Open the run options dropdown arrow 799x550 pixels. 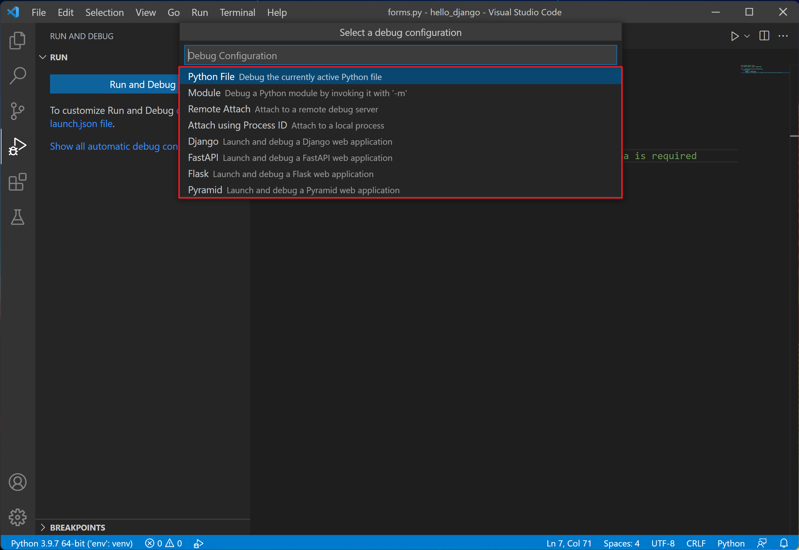coord(747,36)
